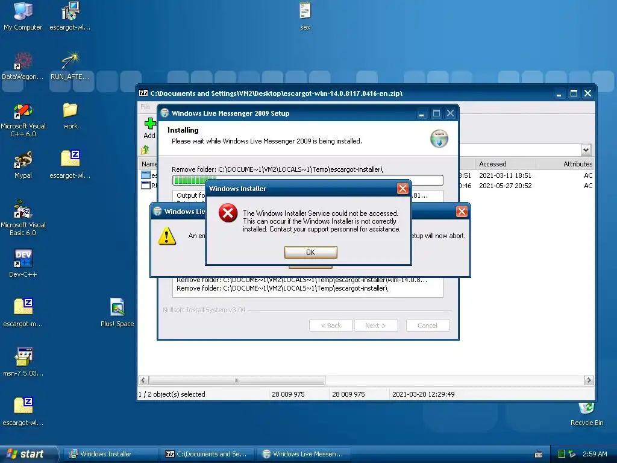
Task: Click the right scroll arrow in 7-Zip
Action: pos(589,380)
